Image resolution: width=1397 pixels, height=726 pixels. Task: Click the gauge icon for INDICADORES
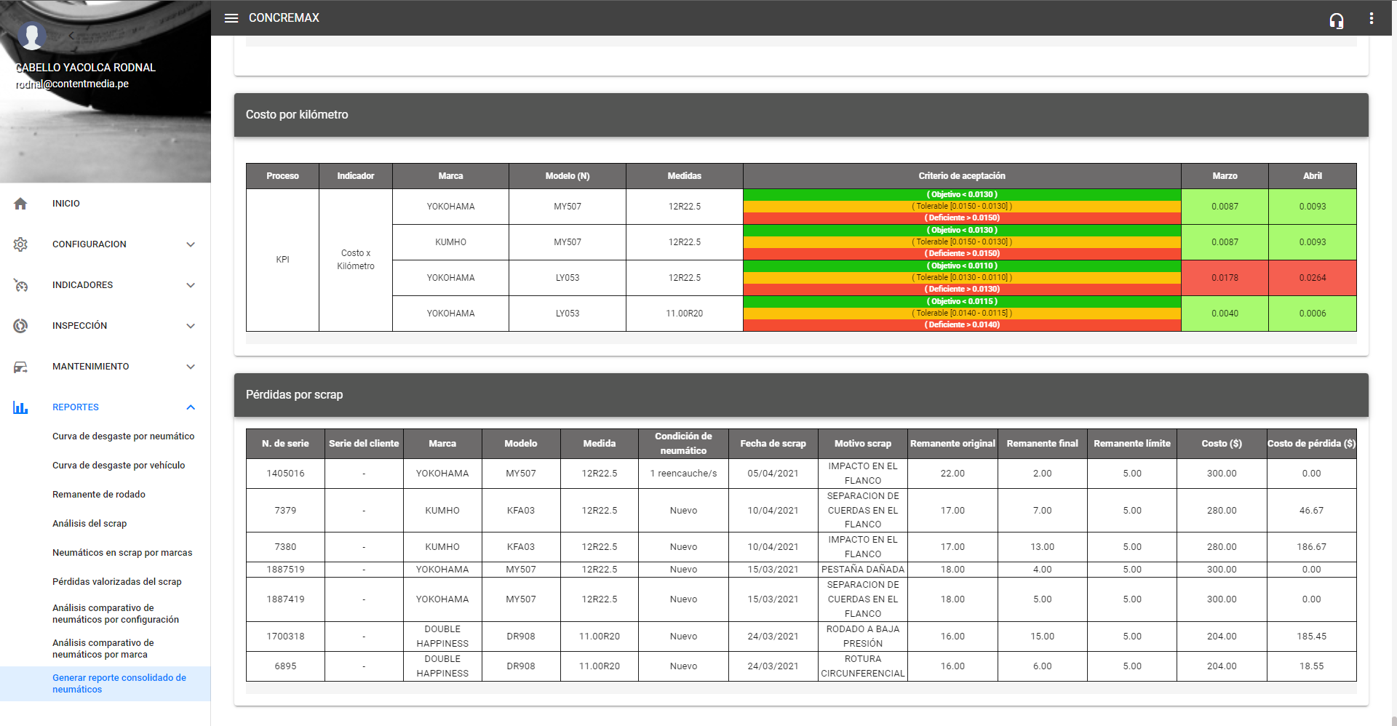point(20,285)
